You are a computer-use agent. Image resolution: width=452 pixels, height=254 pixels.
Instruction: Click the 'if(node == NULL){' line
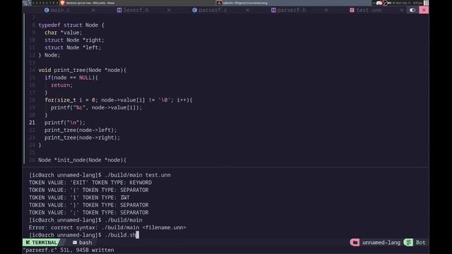[x=71, y=78]
